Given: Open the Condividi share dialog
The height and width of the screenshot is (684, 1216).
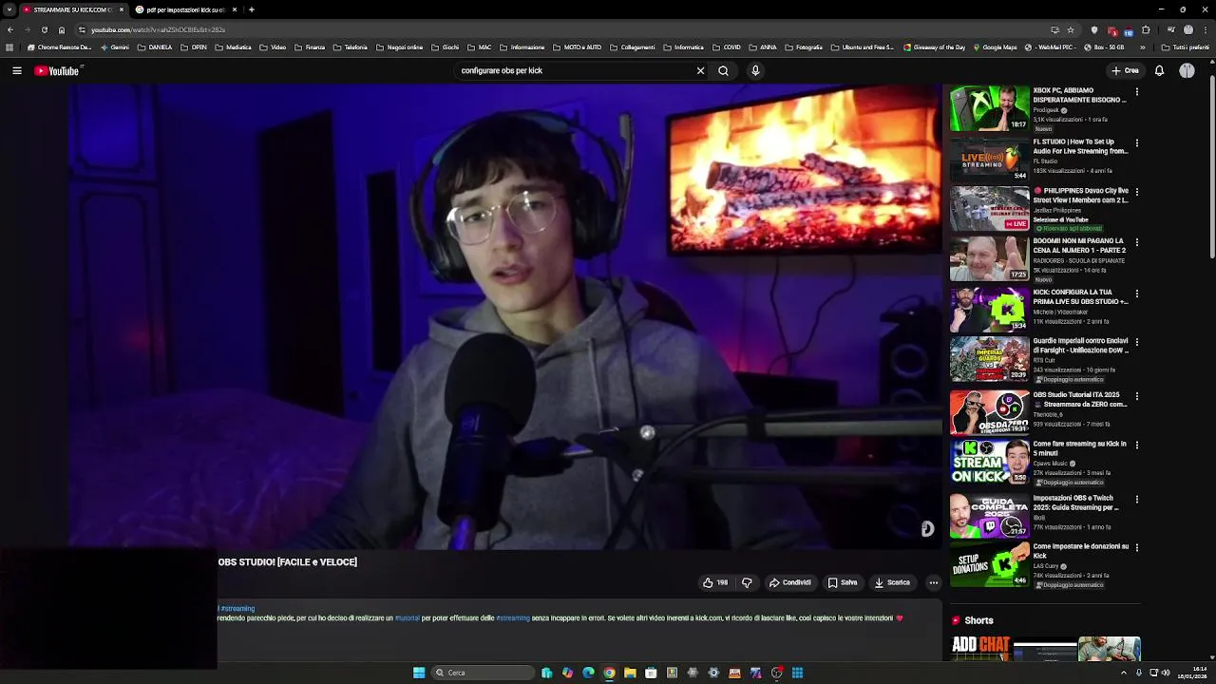Looking at the screenshot, I should [790, 582].
